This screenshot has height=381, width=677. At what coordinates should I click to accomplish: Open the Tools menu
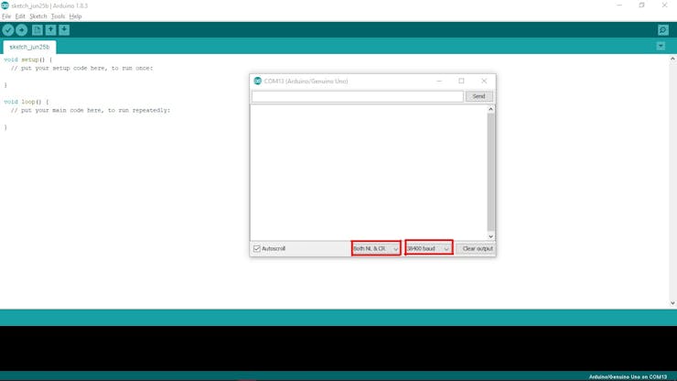58,16
